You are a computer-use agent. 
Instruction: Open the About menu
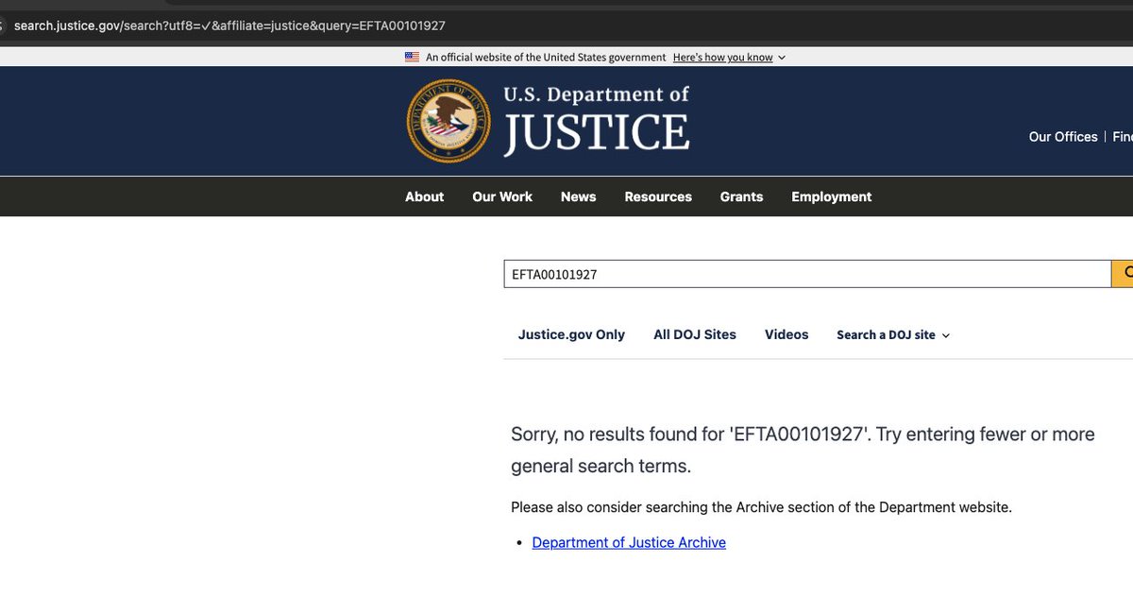424,196
